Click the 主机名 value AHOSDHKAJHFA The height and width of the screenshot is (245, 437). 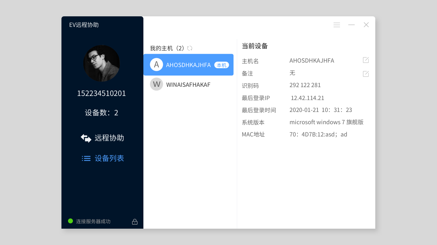pyautogui.click(x=312, y=61)
